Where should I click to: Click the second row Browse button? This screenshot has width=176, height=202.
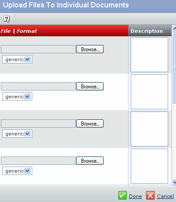(90, 87)
